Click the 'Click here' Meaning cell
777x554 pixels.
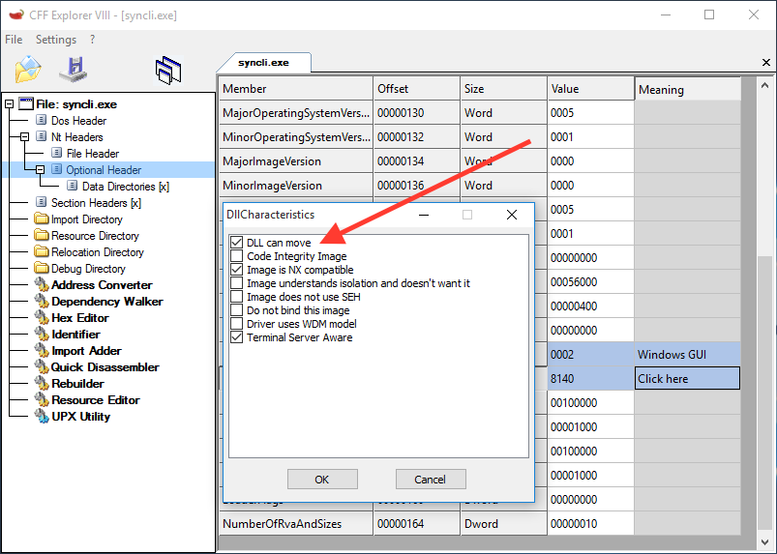point(687,379)
